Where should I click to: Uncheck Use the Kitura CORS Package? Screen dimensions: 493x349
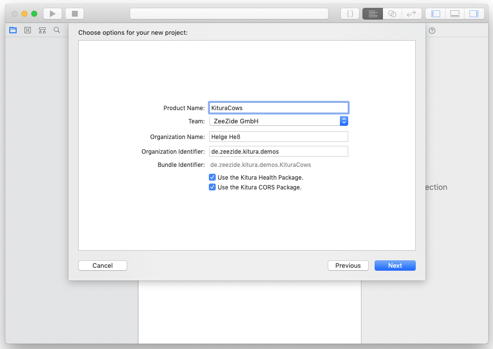tap(212, 187)
